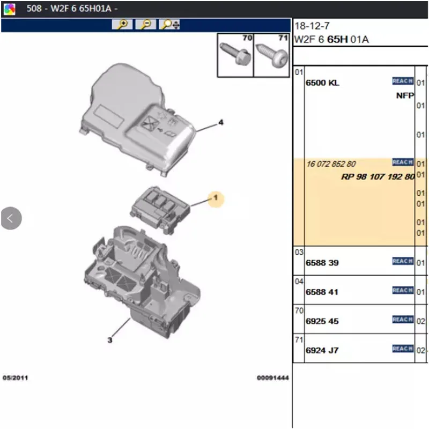Viewport: 429px width, 429px height.
Task: Select screw thumbnail number 71
Action: [x=272, y=56]
